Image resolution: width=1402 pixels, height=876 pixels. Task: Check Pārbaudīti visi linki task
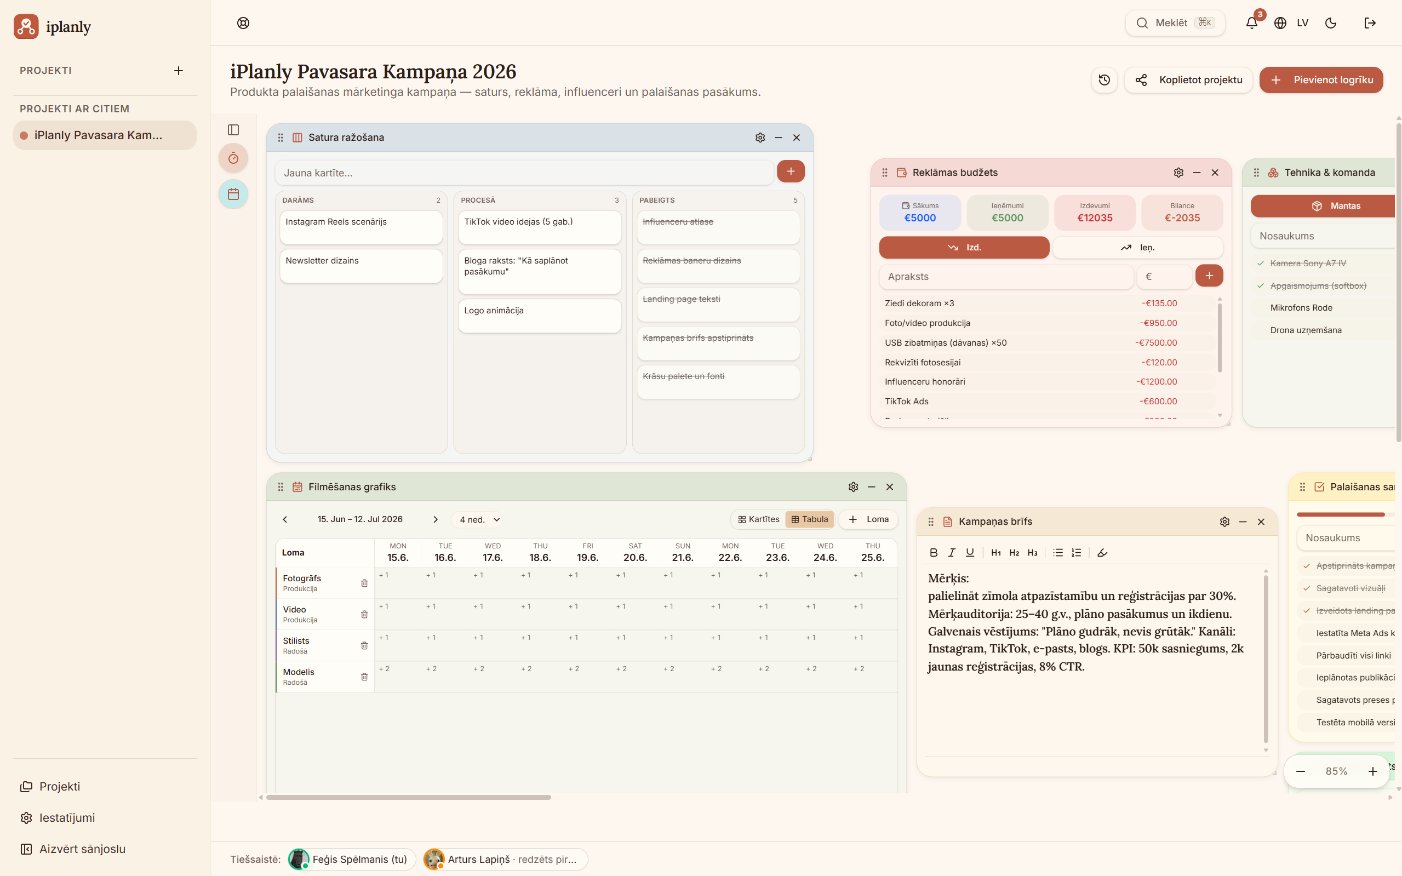[x=1307, y=656]
